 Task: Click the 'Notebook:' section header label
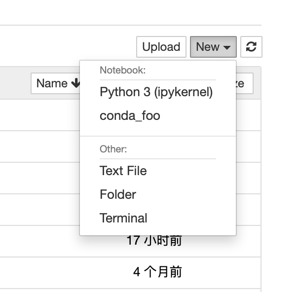pyautogui.click(x=122, y=70)
